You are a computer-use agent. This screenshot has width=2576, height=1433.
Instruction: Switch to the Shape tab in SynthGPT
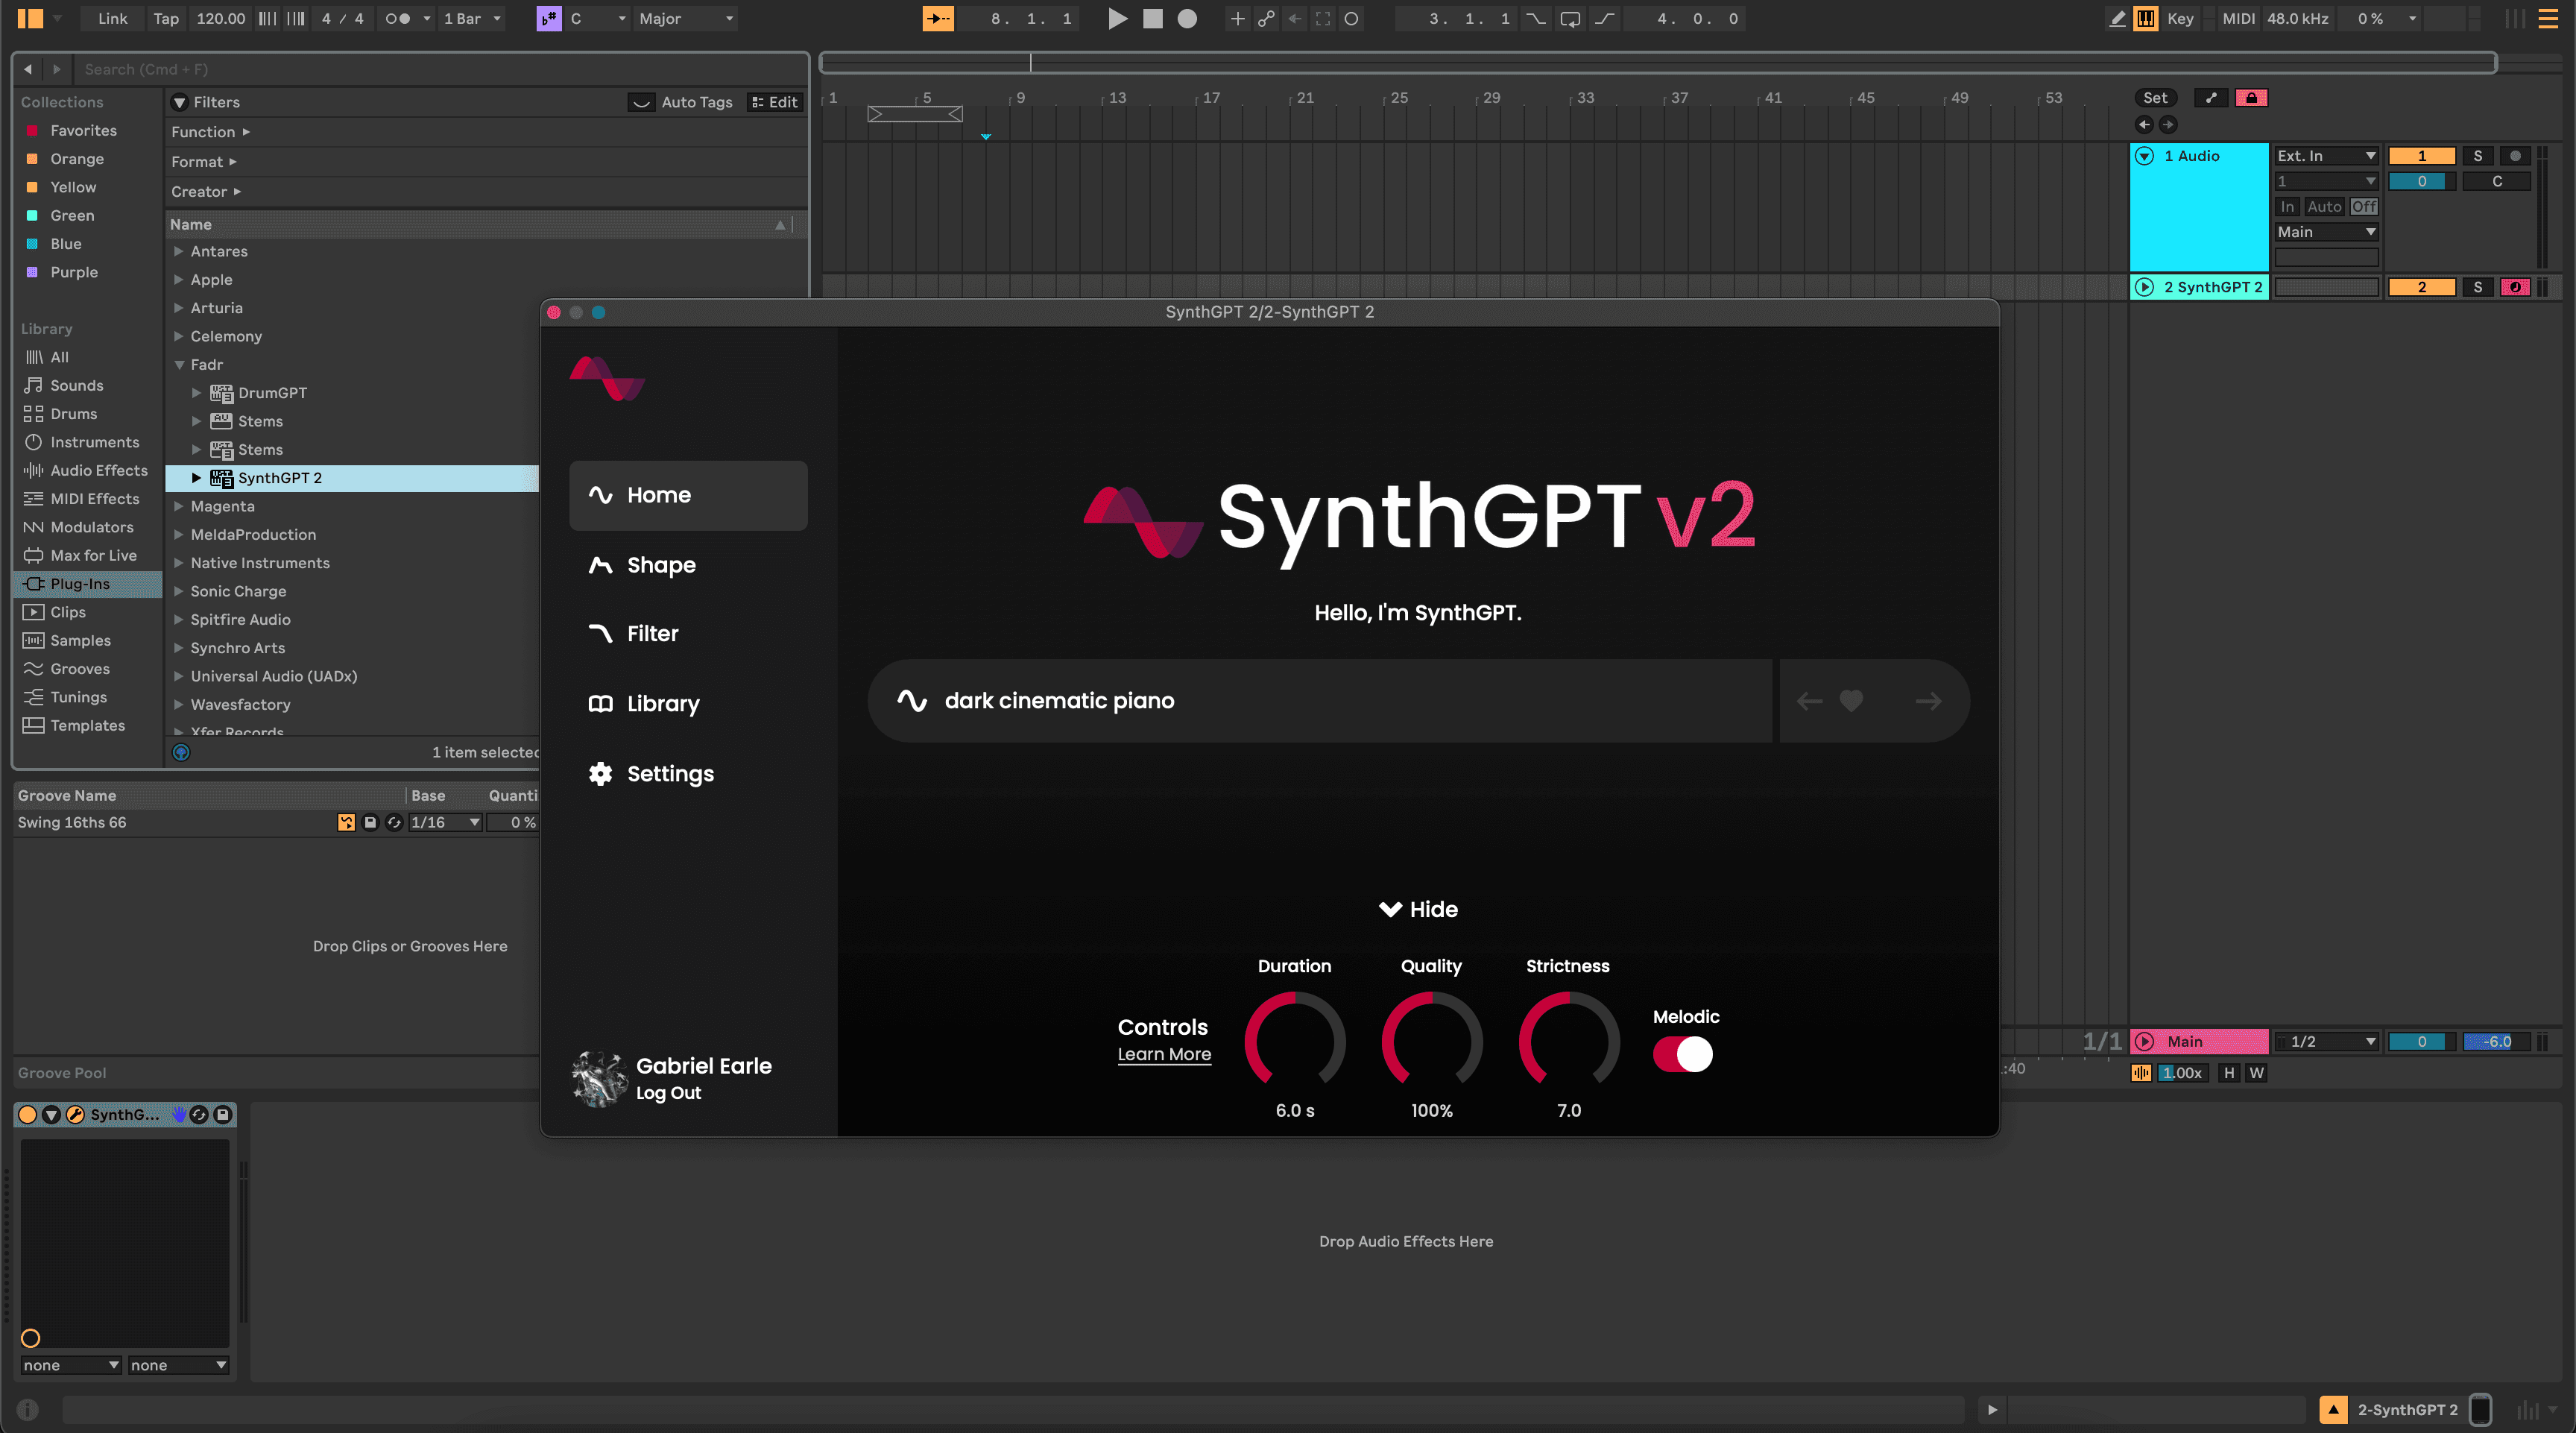(x=661, y=565)
